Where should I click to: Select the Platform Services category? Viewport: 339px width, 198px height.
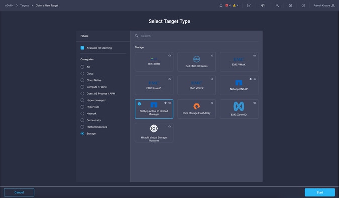[x=82, y=127]
